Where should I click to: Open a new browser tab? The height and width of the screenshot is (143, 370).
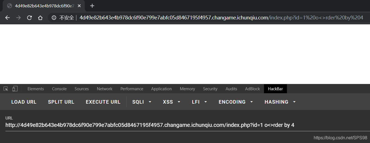pos(92,6)
